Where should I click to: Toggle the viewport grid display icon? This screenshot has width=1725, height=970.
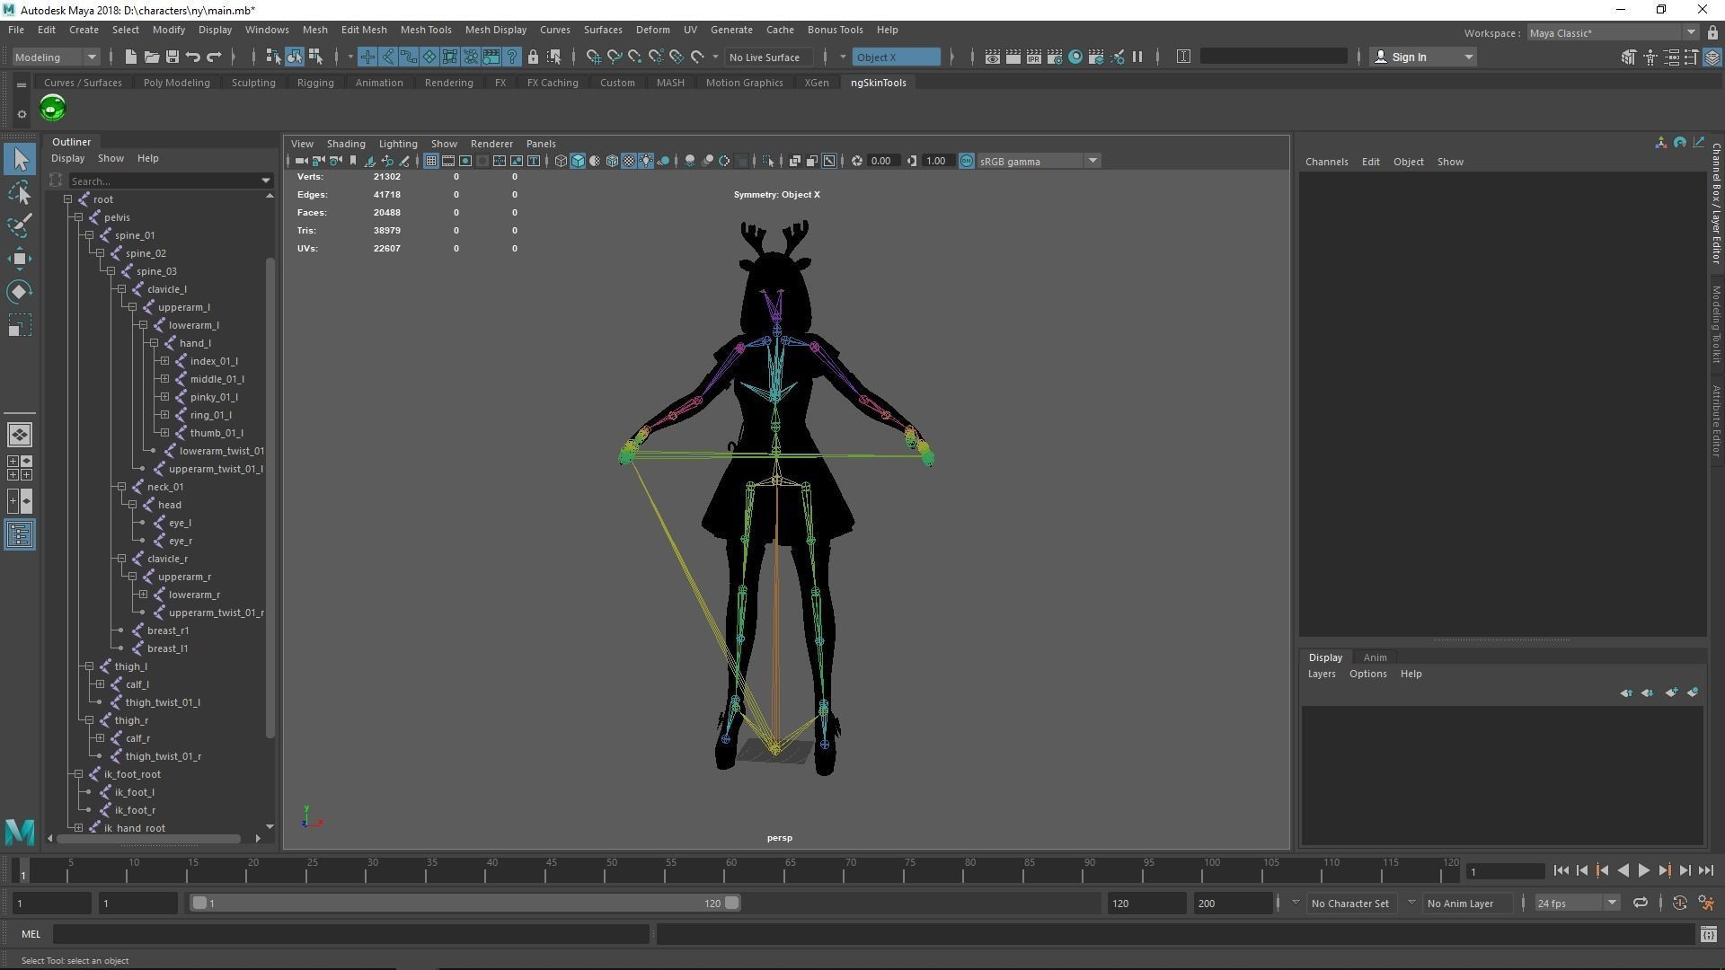pos(431,162)
